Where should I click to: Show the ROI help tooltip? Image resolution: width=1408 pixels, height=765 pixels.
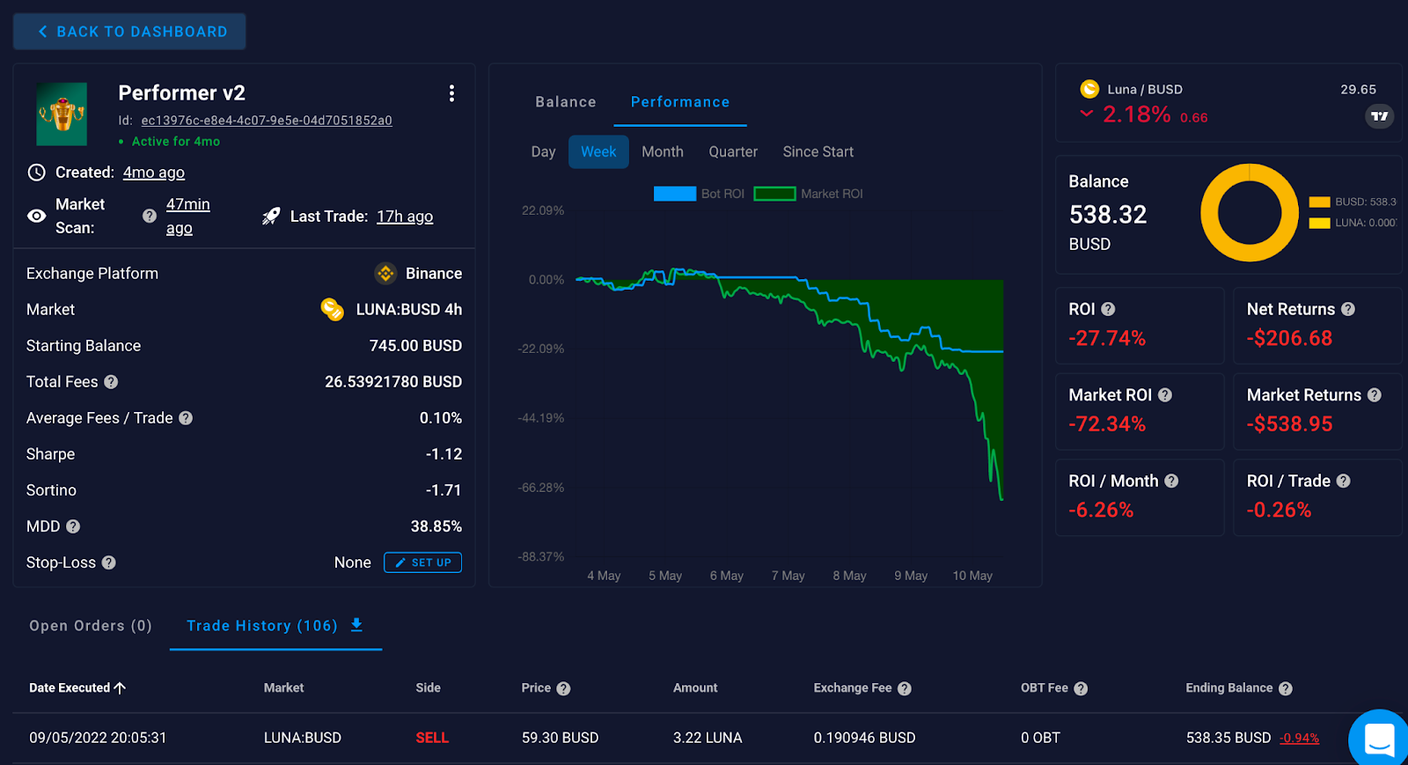pos(1108,309)
